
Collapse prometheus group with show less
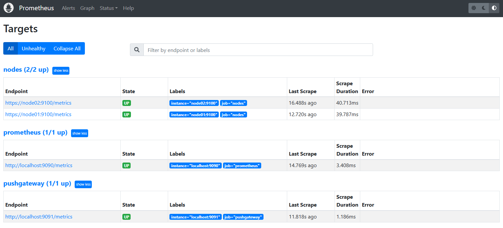(80, 133)
